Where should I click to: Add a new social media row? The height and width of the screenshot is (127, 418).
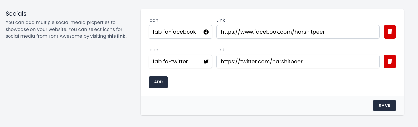click(x=158, y=82)
